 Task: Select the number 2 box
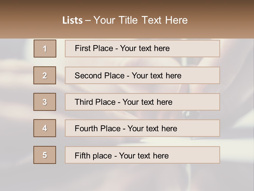click(x=45, y=75)
